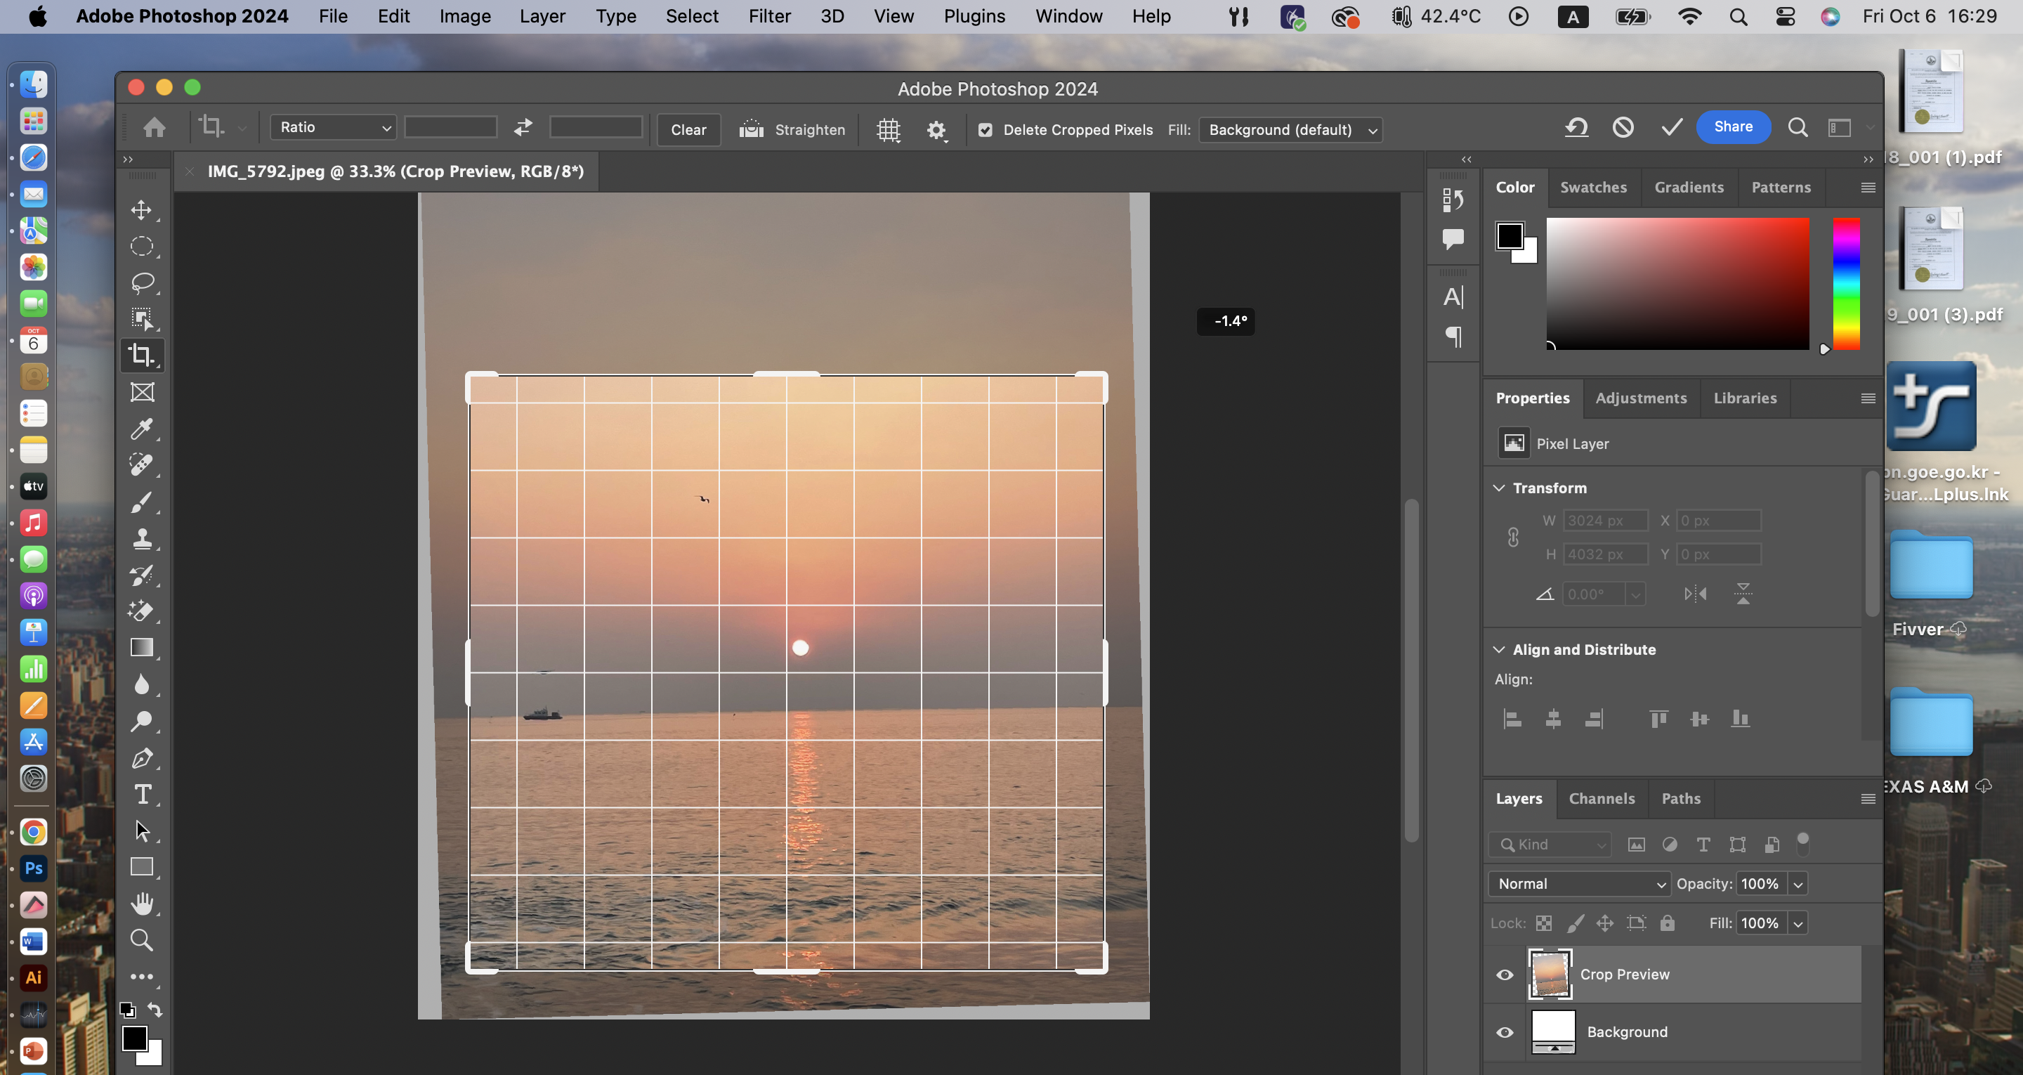Image resolution: width=2023 pixels, height=1075 pixels.
Task: Collapse the Align and Distribute section
Action: [x=1499, y=649]
